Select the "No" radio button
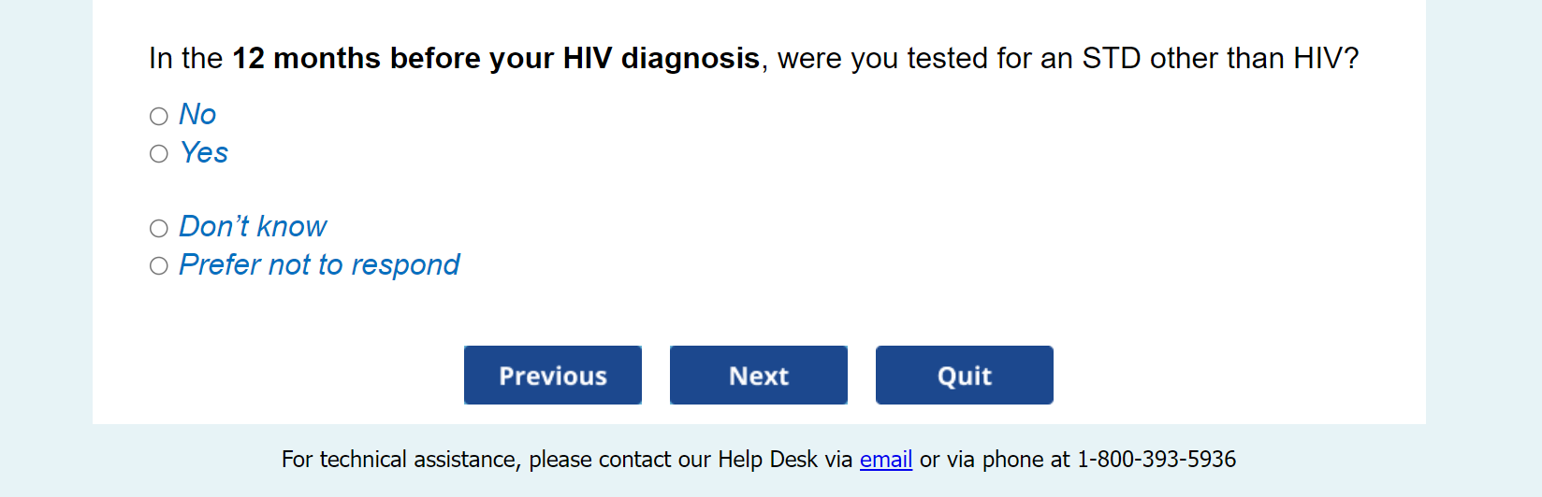This screenshot has height=497, width=1542. [159, 116]
